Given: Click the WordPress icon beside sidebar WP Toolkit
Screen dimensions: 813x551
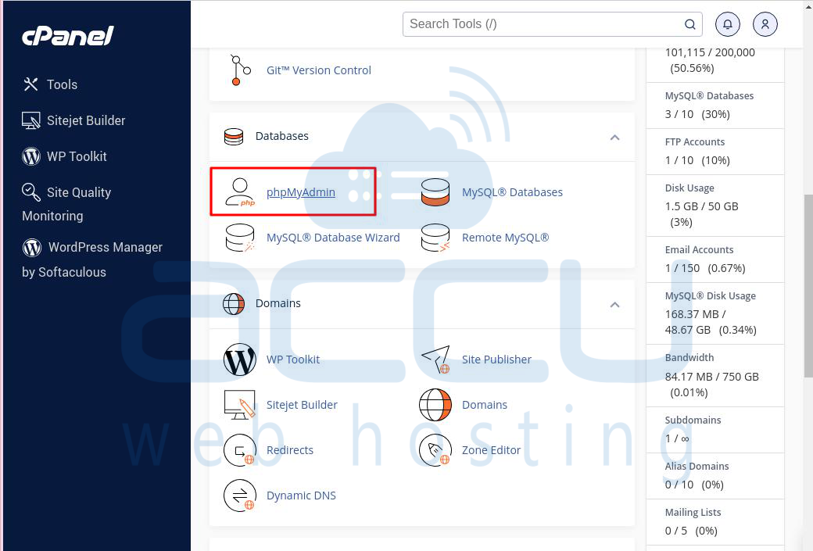Looking at the screenshot, I should (x=31, y=156).
